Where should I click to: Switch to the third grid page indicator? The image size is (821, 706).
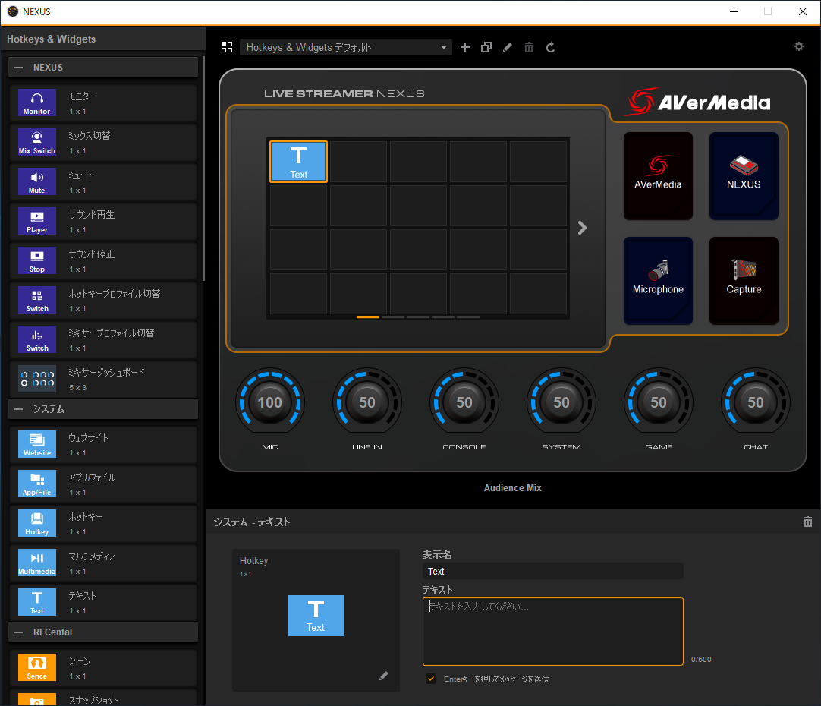(418, 317)
